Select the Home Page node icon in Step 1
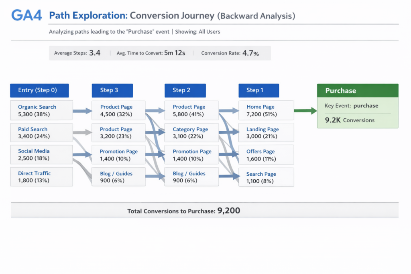This screenshot has width=411, height=274. pos(266,110)
